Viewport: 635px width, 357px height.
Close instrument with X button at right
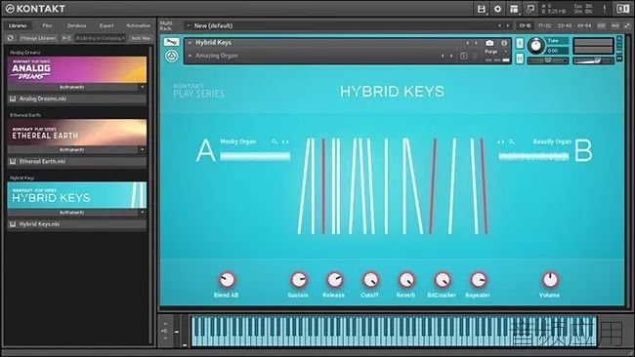tap(619, 38)
